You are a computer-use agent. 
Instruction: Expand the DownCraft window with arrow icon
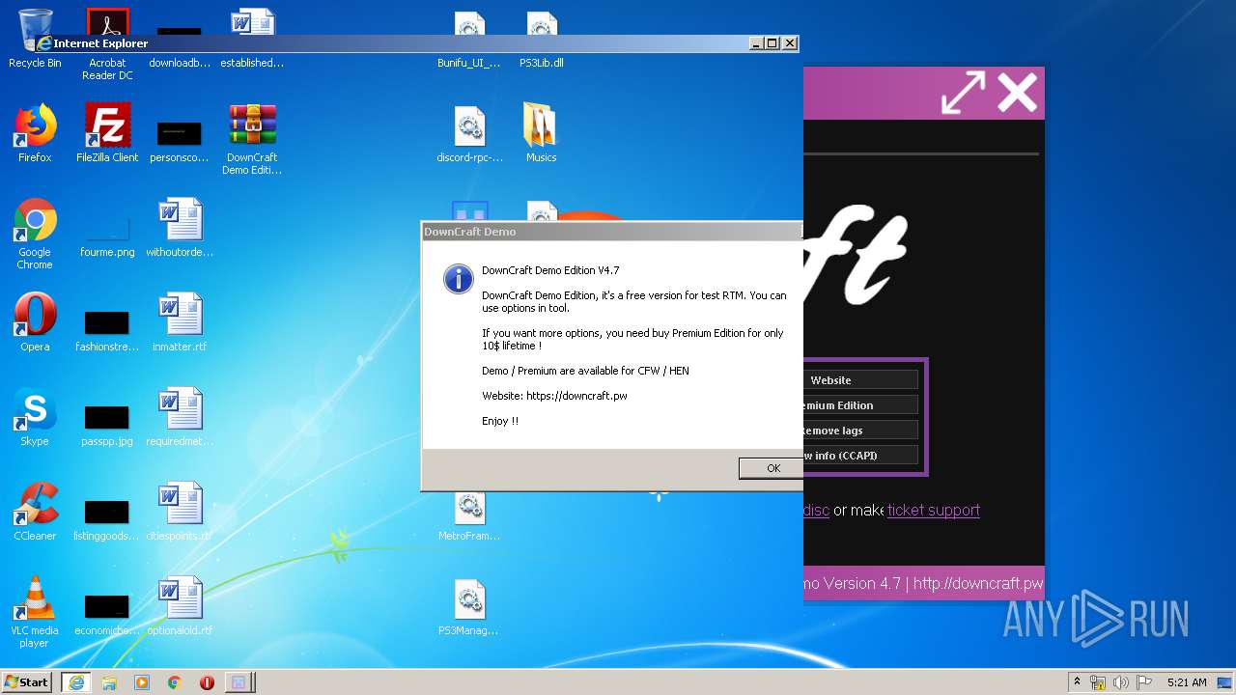963,93
